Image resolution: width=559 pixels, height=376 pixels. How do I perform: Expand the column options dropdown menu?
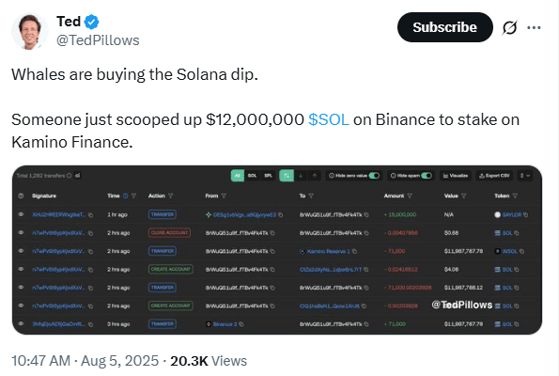tap(525, 176)
